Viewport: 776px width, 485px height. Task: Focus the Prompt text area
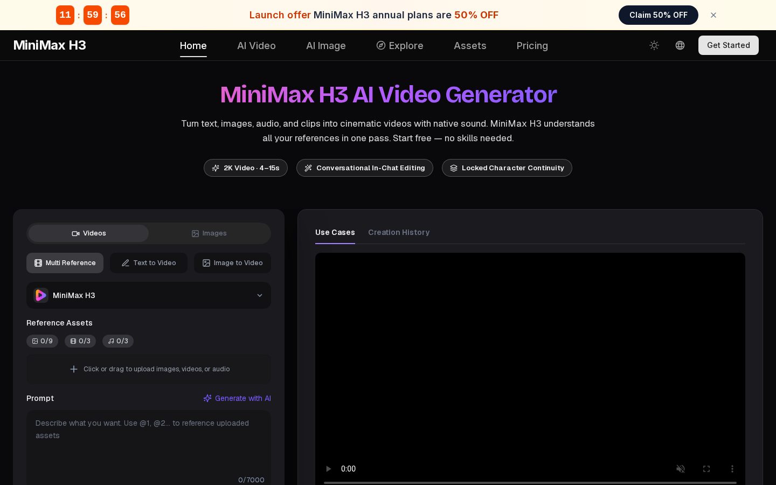149,448
